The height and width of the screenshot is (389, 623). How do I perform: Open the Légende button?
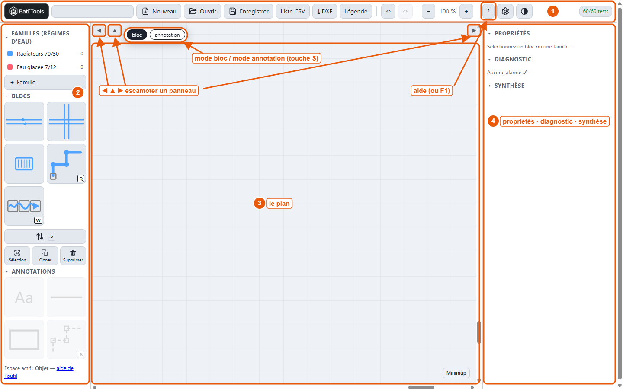tap(356, 11)
